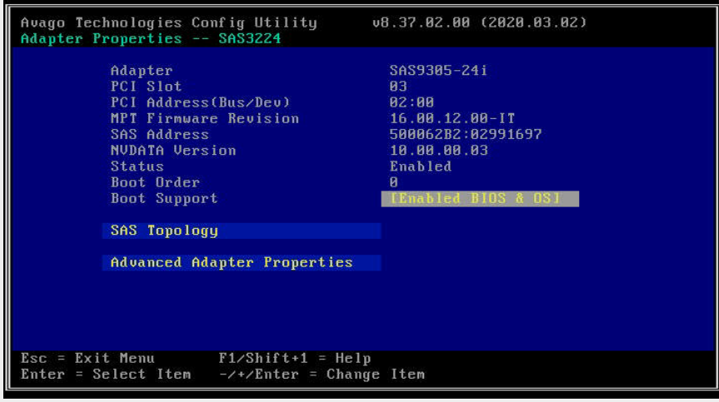Click the PCI Address(Bus/Dev) label
The width and height of the screenshot is (719, 402).
pos(201,102)
